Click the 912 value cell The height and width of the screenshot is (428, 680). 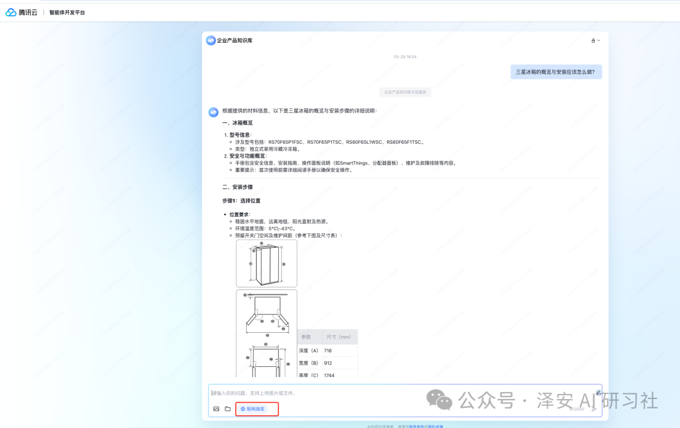(340, 363)
